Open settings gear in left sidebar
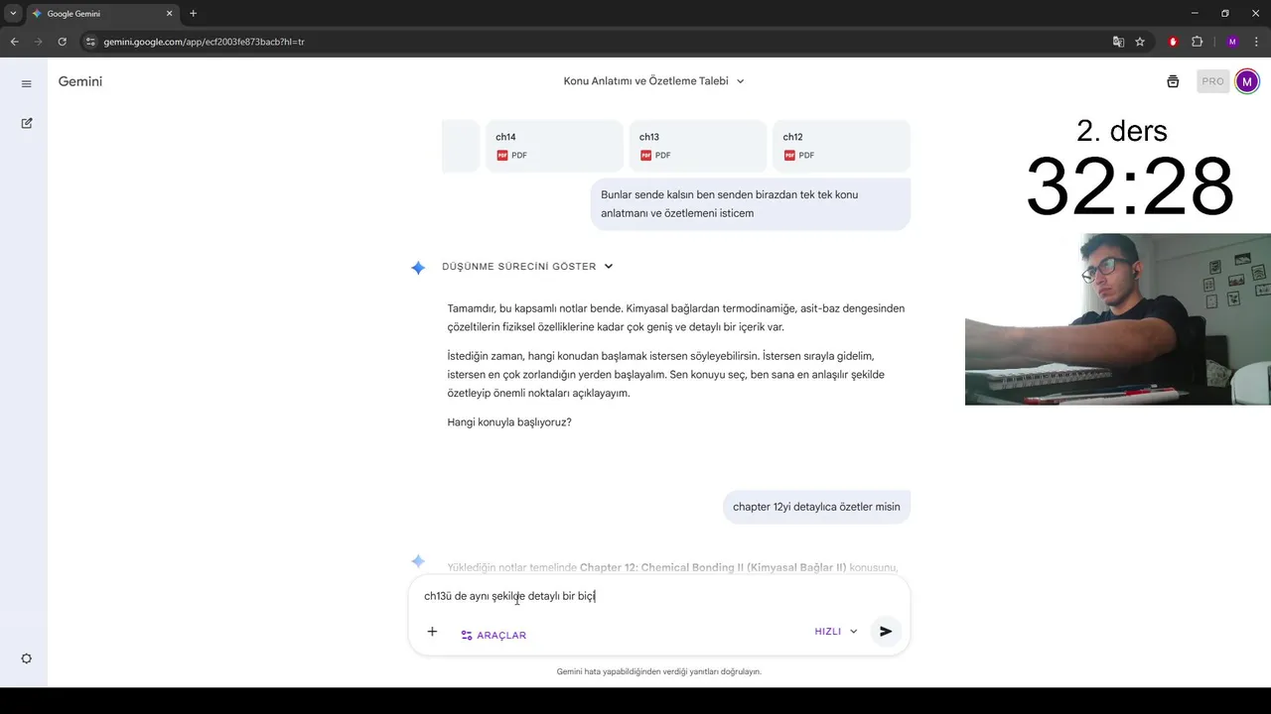Screen dimensions: 1271x714 27,658
